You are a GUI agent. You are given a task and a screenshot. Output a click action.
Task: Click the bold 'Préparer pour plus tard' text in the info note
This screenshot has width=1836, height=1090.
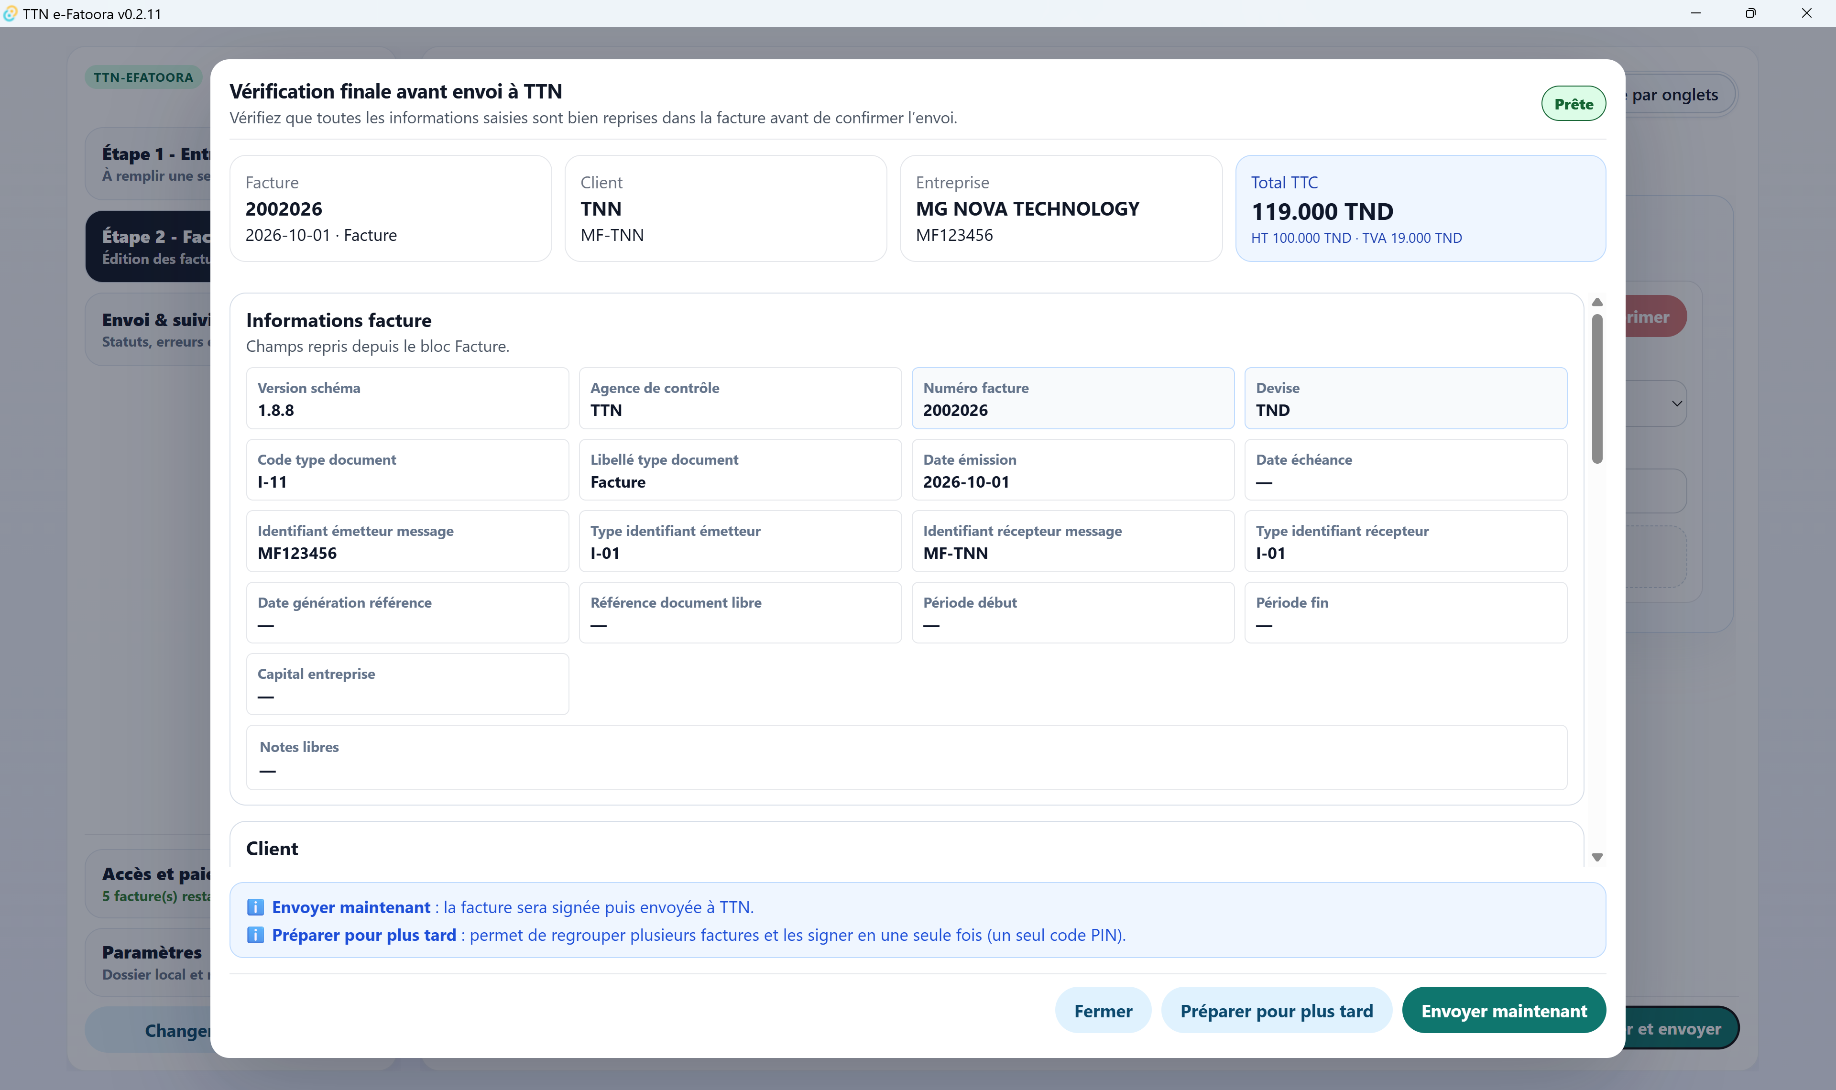coord(364,935)
